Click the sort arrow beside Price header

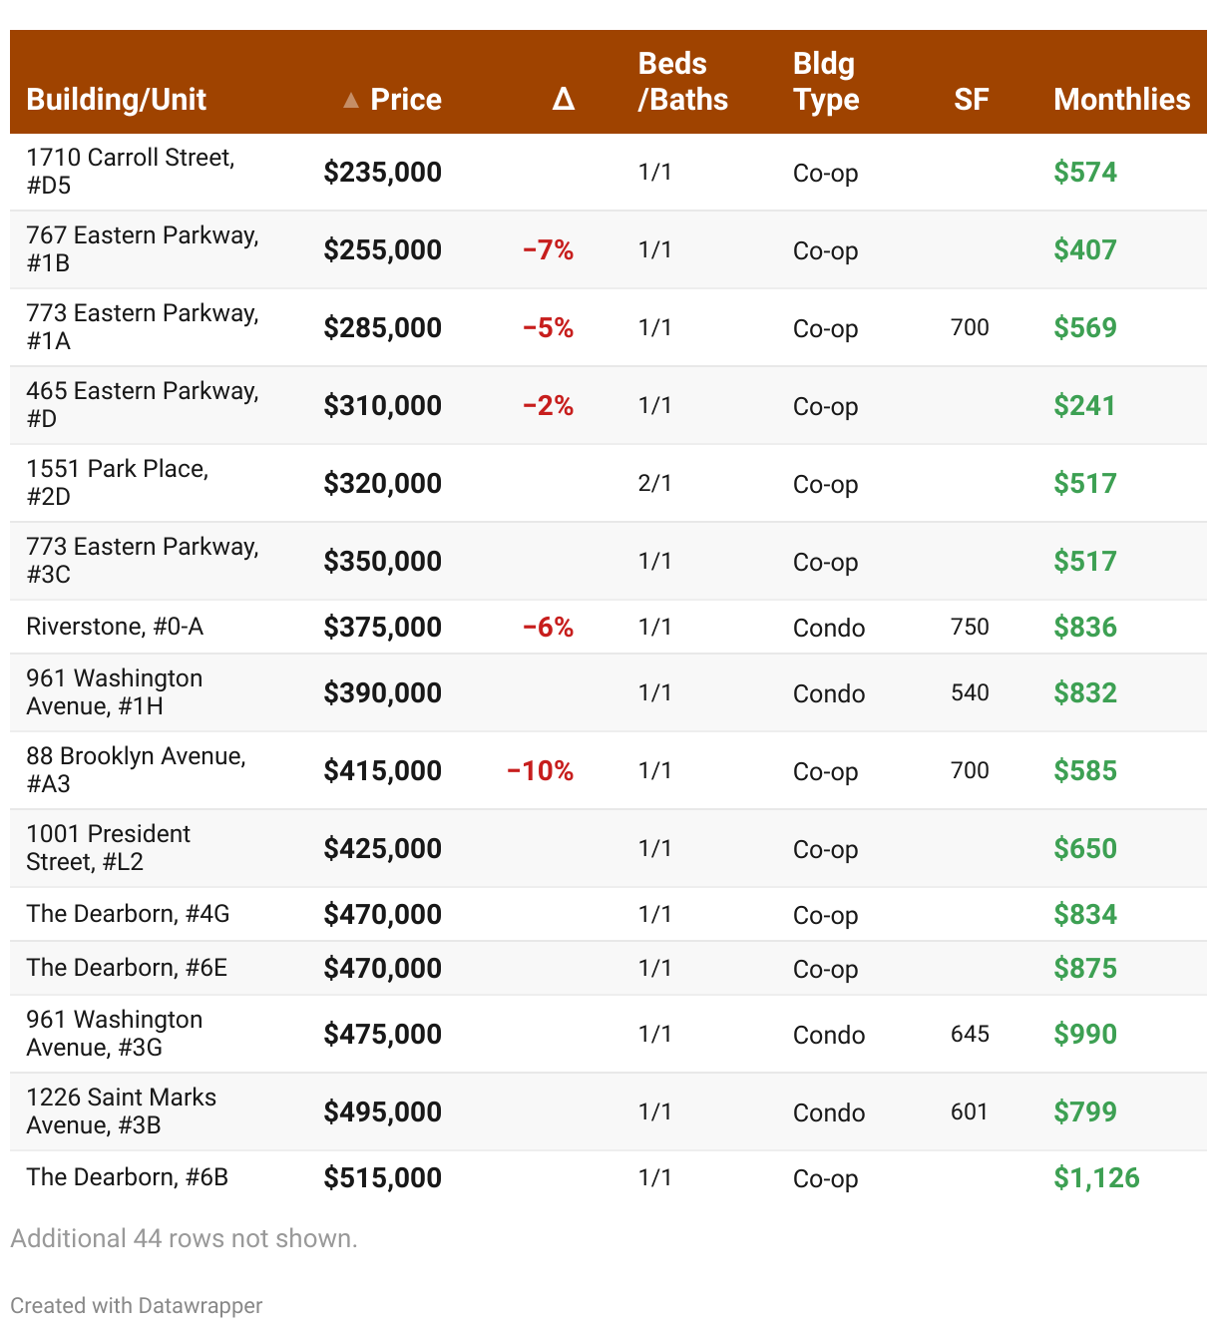pos(351,100)
